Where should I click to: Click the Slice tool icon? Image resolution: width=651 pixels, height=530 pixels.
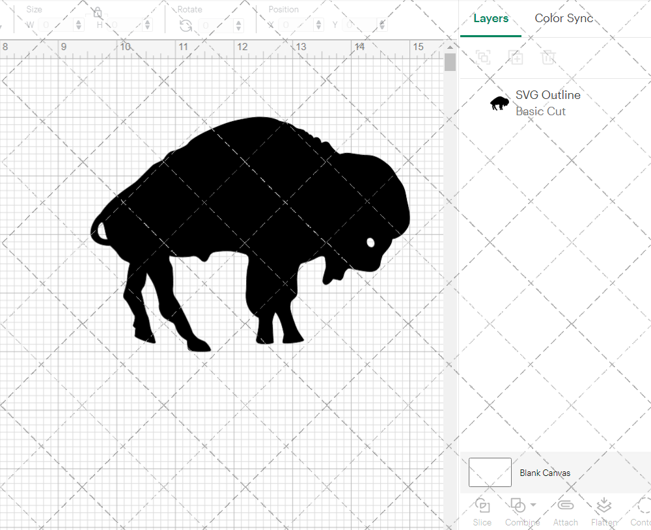point(482,506)
